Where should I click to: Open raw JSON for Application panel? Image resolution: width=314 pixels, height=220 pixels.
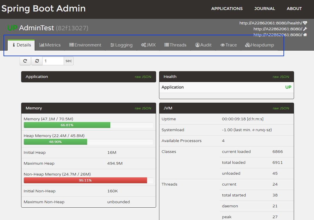coord(143,77)
